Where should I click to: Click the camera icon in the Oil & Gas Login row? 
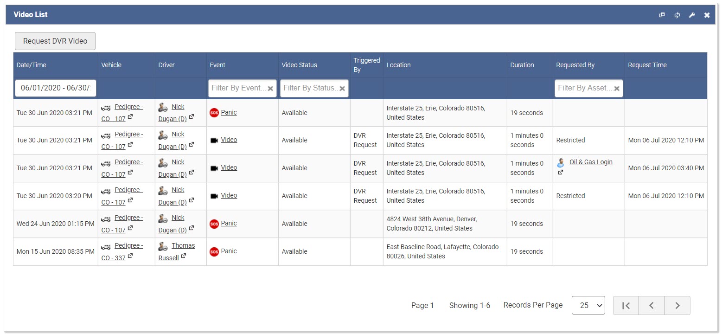pyautogui.click(x=214, y=168)
